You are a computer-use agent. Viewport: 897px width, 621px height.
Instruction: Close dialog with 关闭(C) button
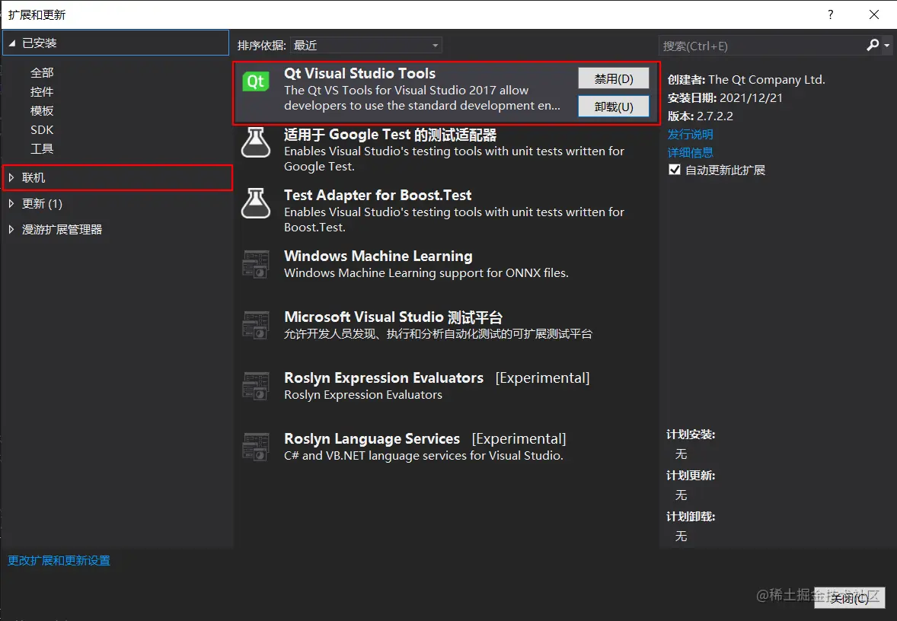click(x=850, y=597)
